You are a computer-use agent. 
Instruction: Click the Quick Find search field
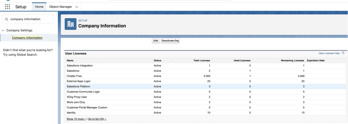[x=31, y=19]
